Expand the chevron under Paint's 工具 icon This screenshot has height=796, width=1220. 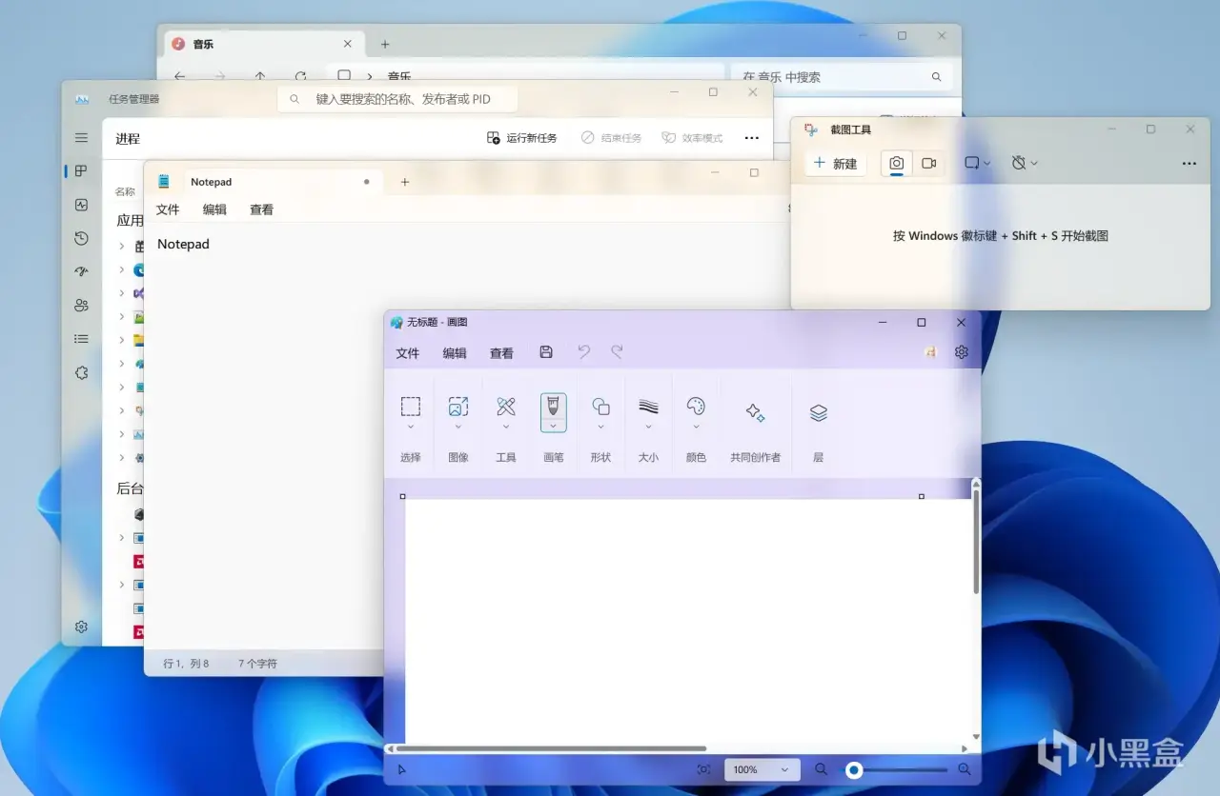coord(506,427)
